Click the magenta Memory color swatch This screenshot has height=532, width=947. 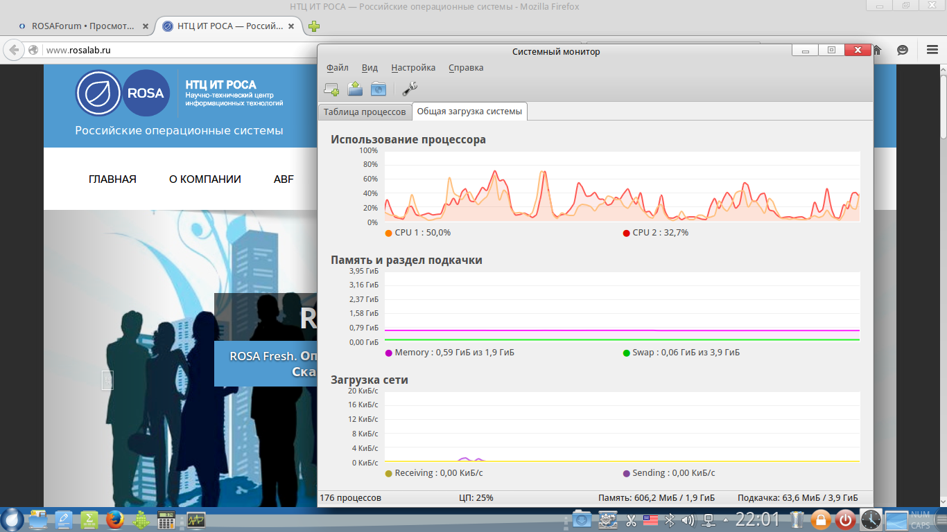(388, 353)
